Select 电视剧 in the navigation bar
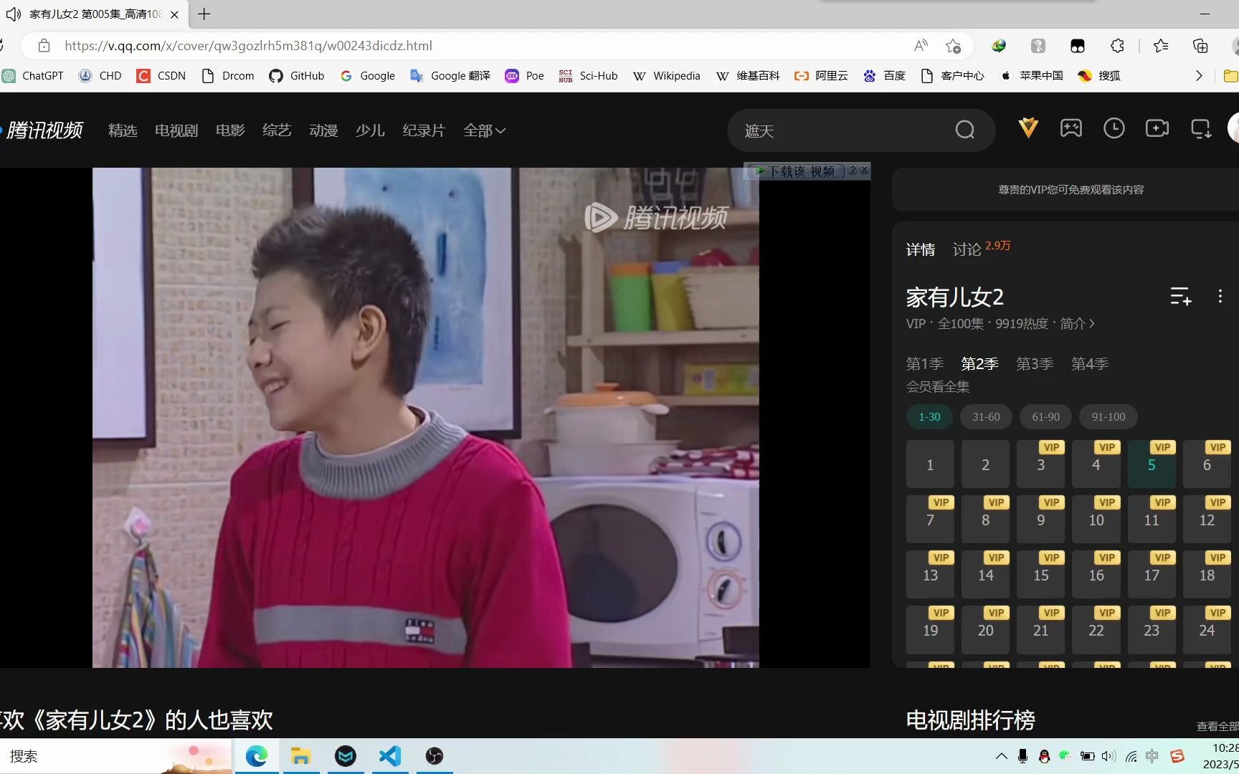The width and height of the screenshot is (1239, 774). 176,130
